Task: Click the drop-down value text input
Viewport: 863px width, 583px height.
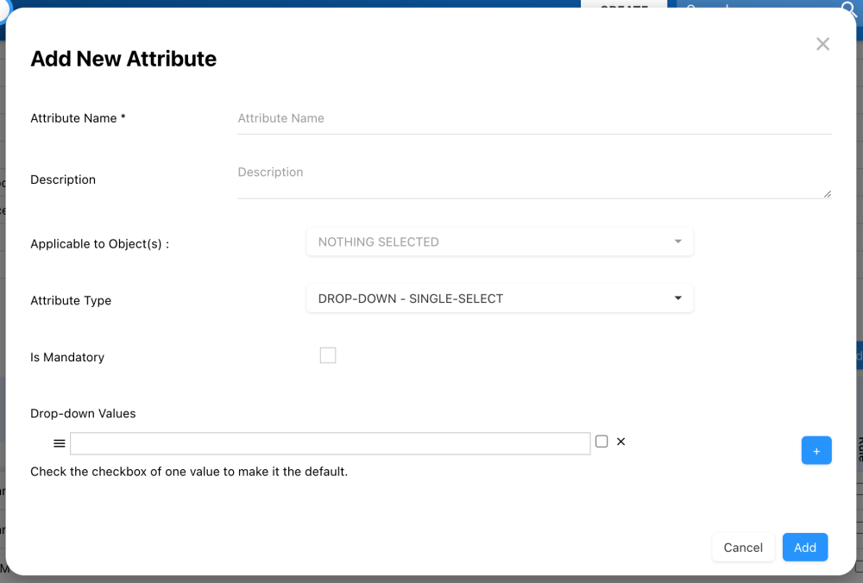Action: coord(330,443)
